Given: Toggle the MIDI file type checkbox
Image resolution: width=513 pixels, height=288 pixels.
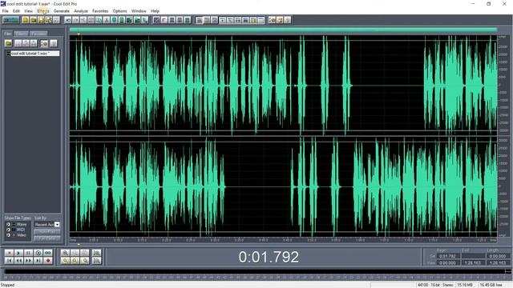Looking at the screenshot, I should [x=8, y=230].
